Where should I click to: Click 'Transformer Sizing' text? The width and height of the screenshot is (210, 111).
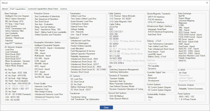(x=78, y=97)
